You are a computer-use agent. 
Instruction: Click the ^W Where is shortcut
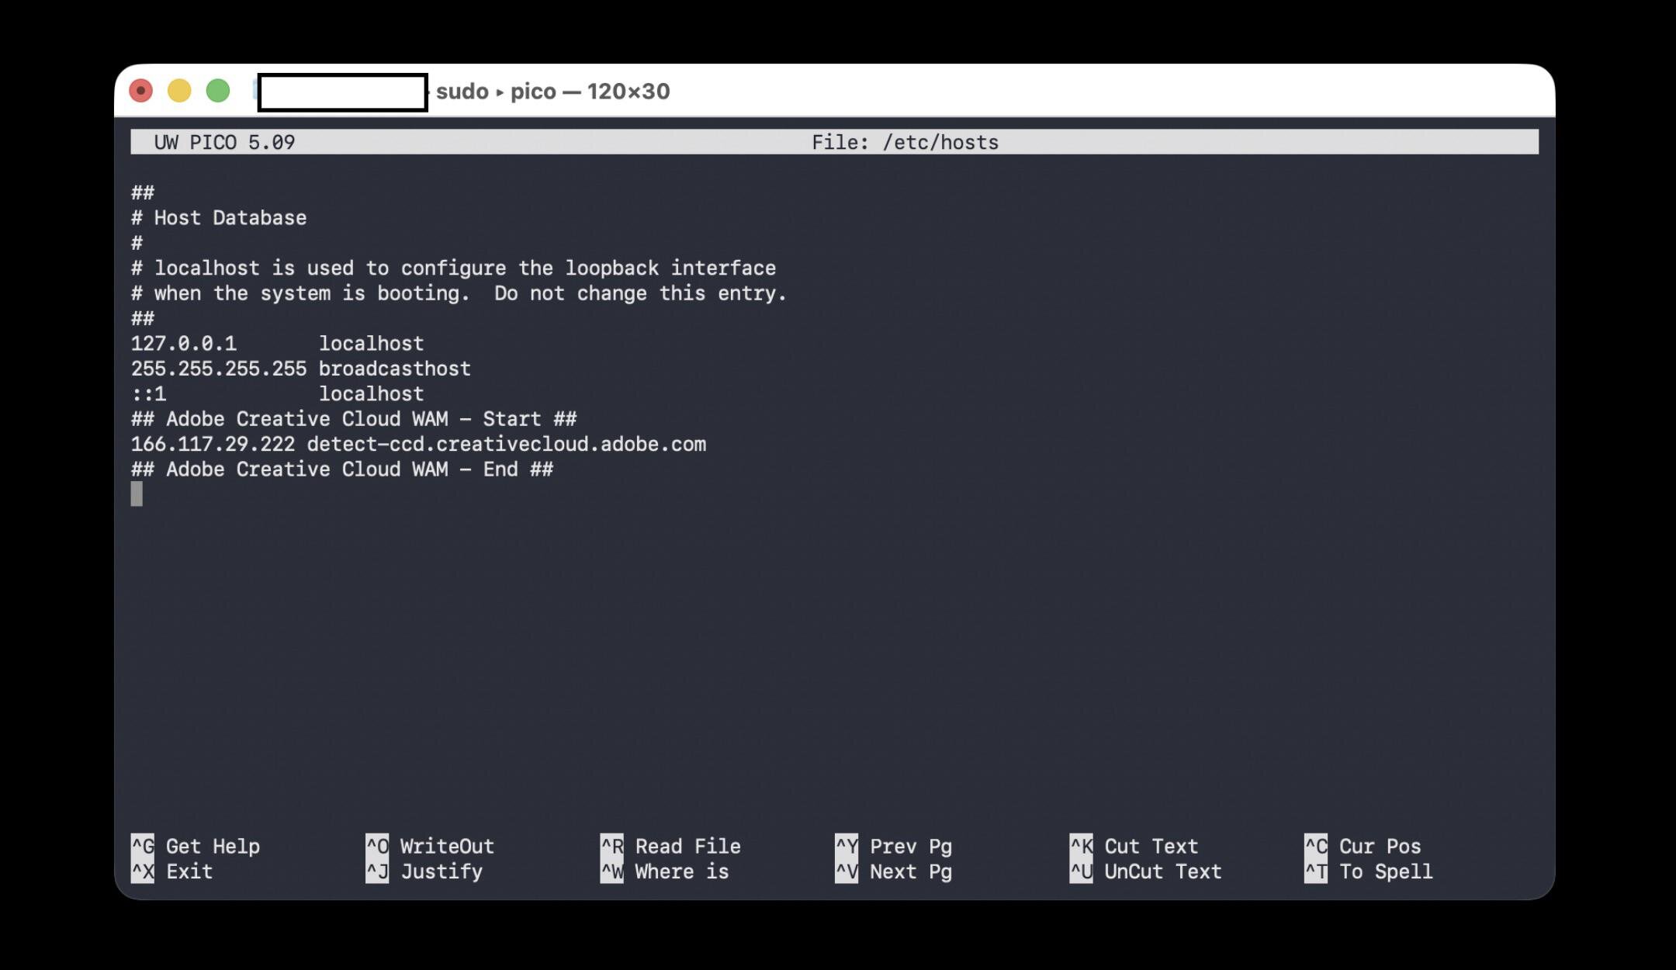coord(665,871)
